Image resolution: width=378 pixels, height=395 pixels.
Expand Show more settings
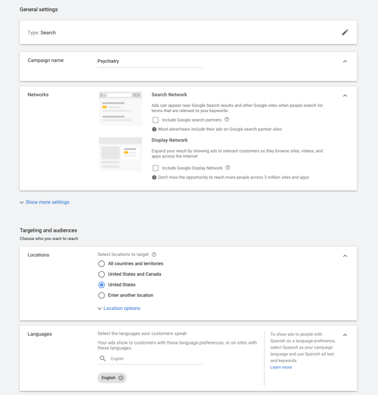[45, 202]
